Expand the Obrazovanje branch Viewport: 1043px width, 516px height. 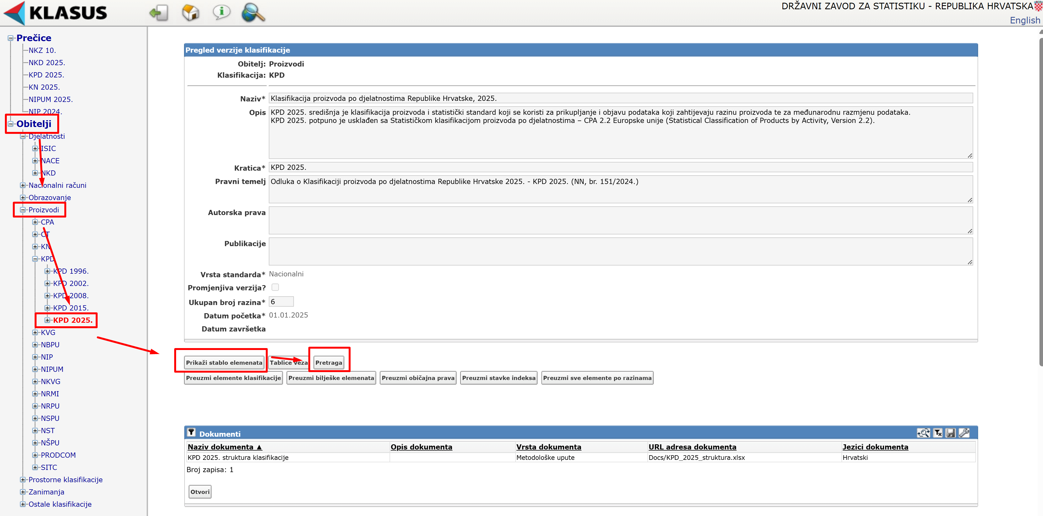(23, 198)
